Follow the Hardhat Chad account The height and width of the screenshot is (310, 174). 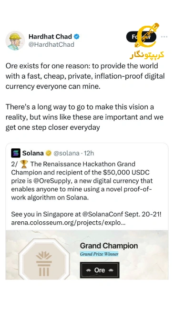141,37
